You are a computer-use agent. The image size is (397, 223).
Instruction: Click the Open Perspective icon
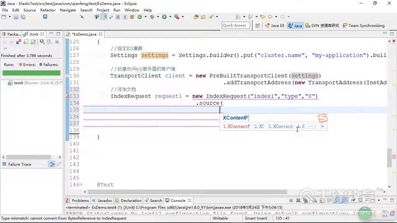(257, 25)
